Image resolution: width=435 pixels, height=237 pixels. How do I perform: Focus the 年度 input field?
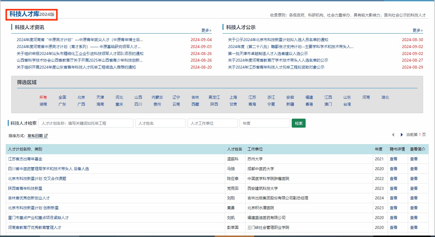(265, 123)
